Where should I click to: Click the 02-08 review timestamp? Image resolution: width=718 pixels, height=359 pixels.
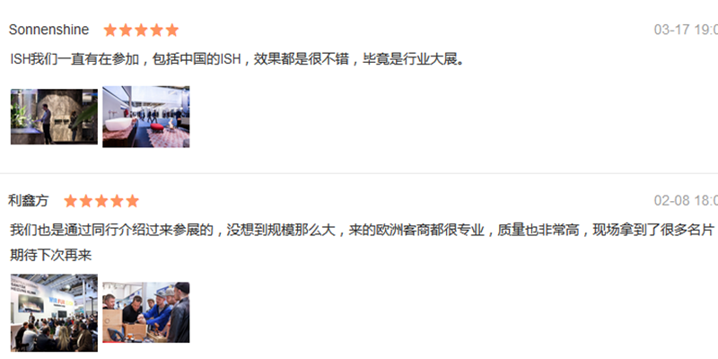click(686, 200)
